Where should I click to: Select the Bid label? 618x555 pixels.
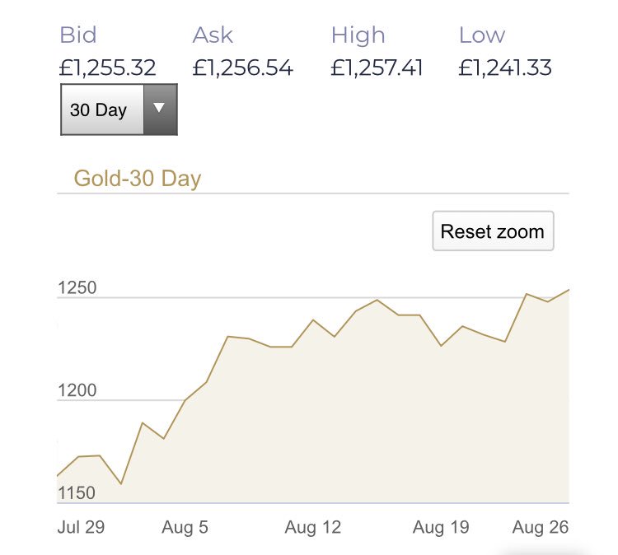click(x=78, y=35)
